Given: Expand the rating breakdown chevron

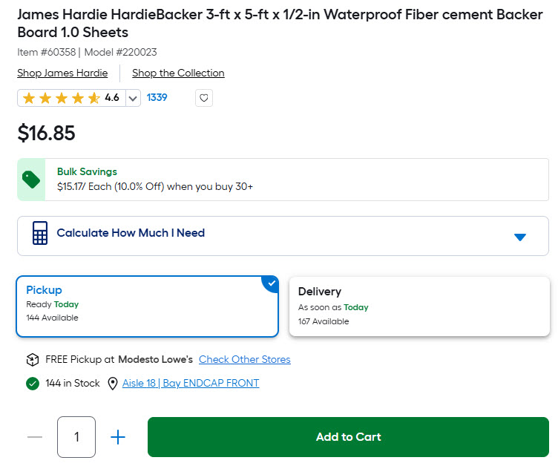Looking at the screenshot, I should (x=133, y=98).
